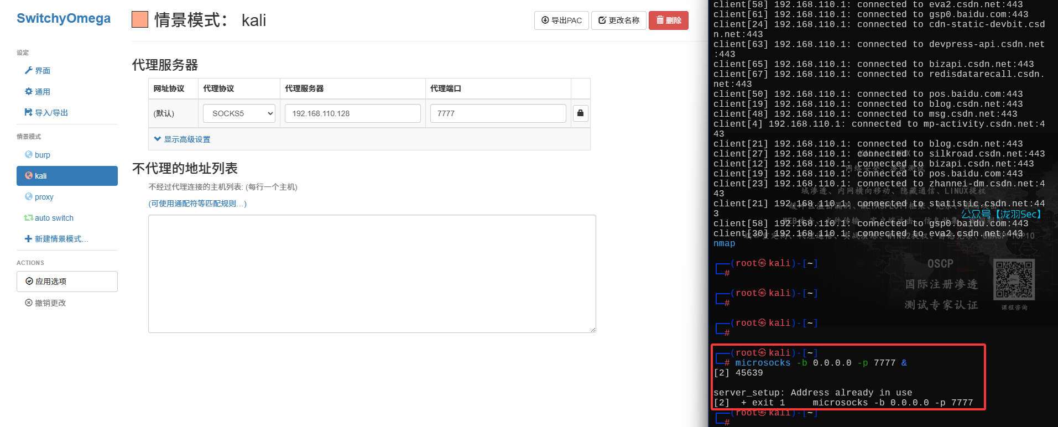1058x427 pixels.
Task: Expand 显示高级设置 advanced settings
Action: pyautogui.click(x=183, y=139)
